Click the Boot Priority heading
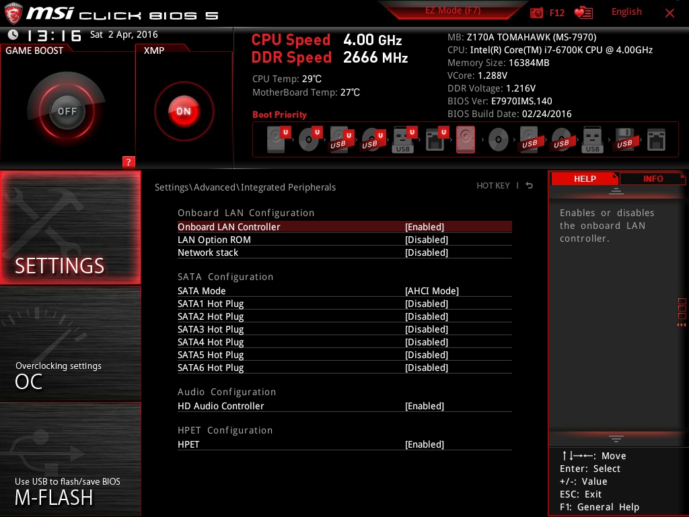 point(279,114)
